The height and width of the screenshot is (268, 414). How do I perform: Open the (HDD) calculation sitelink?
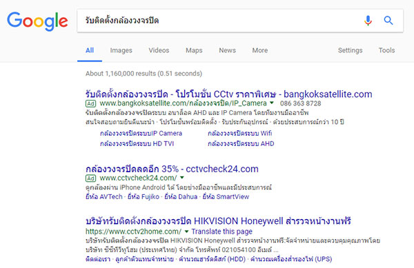[212, 259]
